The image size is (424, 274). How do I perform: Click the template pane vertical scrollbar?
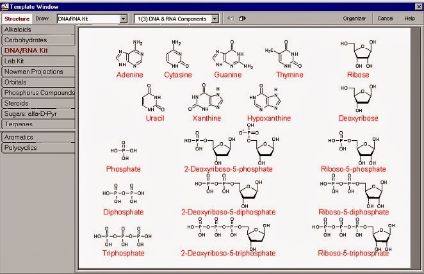click(415, 148)
